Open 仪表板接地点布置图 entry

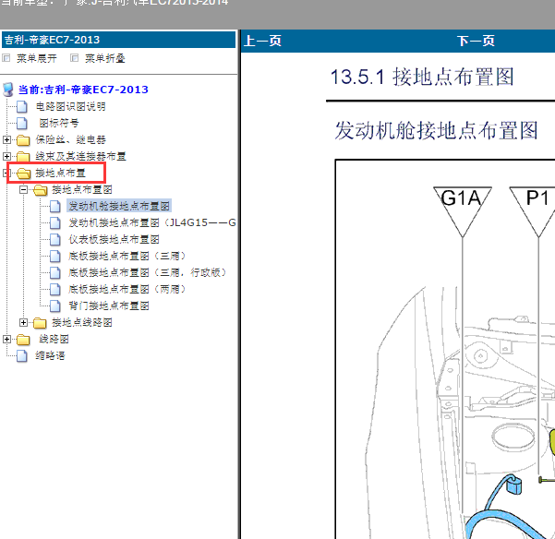tap(114, 239)
